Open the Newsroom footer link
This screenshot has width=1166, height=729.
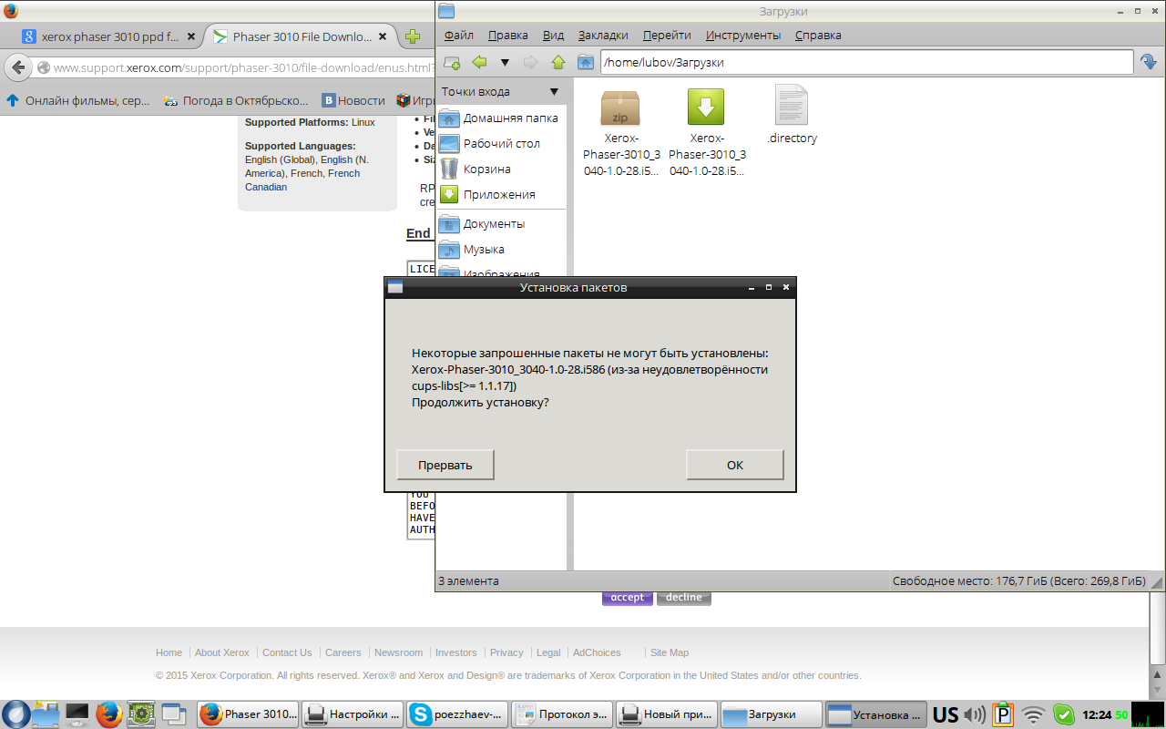[x=399, y=652]
